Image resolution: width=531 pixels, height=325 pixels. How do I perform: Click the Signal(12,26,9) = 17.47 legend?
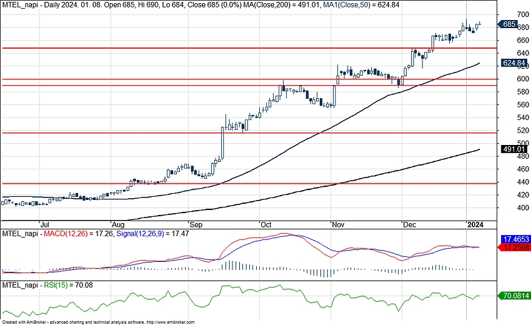152,234
